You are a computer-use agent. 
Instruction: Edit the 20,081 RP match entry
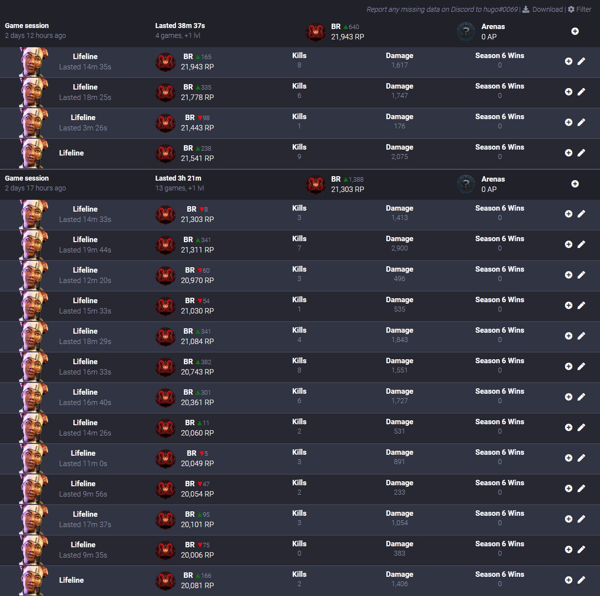click(581, 580)
